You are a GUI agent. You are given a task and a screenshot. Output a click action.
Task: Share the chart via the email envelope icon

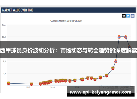click(124, 16)
